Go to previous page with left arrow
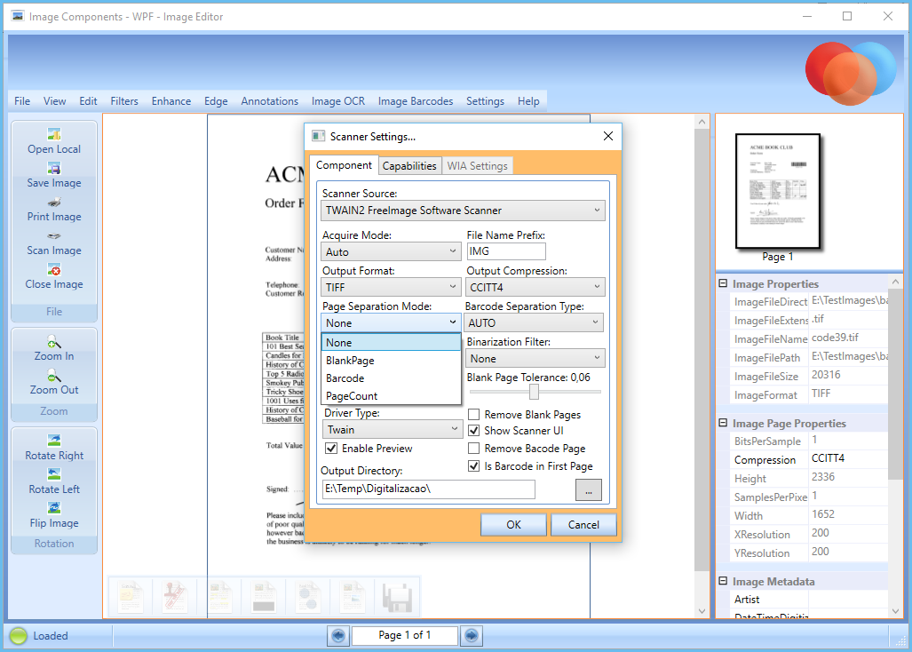The width and height of the screenshot is (912, 652). click(x=338, y=636)
